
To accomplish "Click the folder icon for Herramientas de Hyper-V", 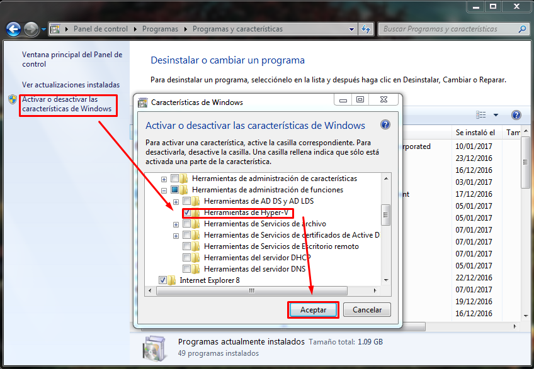I will (195, 213).
